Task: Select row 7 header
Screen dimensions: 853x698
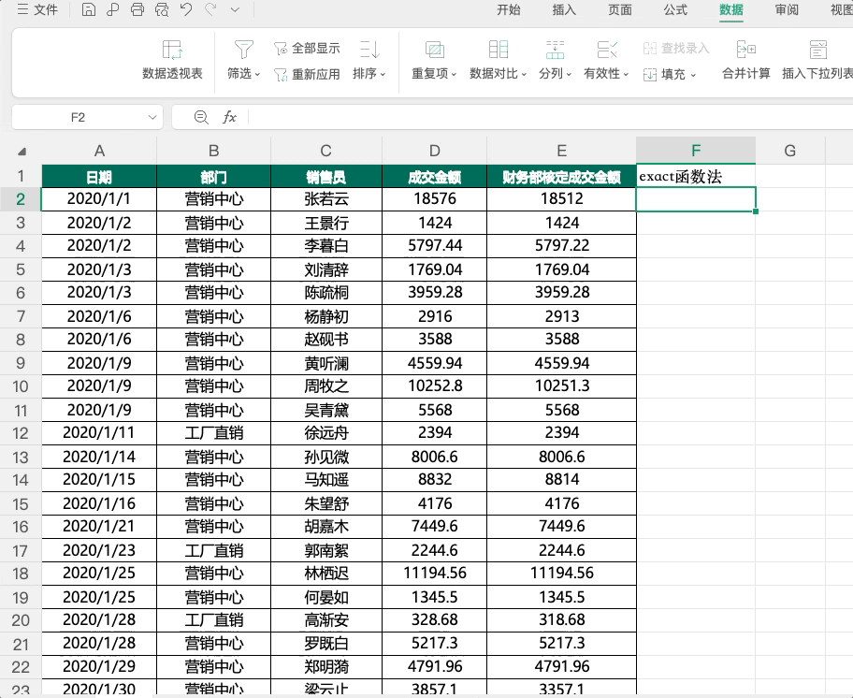Action: pyautogui.click(x=21, y=316)
